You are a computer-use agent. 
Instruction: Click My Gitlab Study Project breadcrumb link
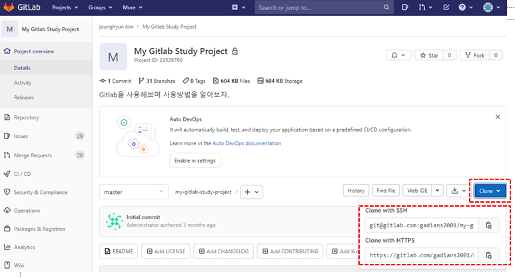pyautogui.click(x=169, y=27)
